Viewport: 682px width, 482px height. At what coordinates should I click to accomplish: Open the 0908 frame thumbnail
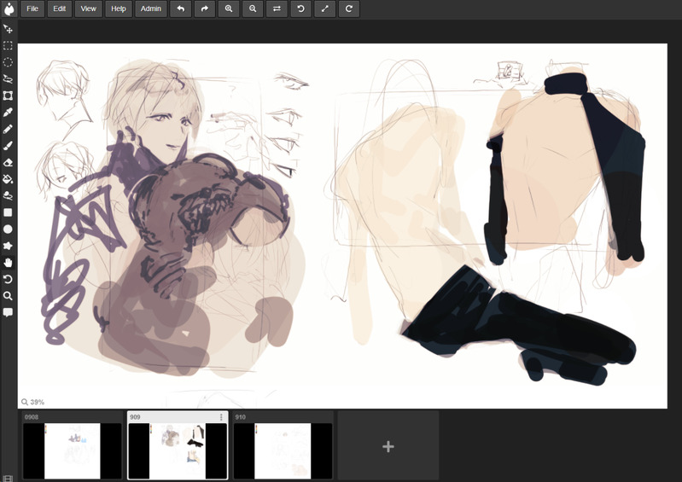pos(73,450)
